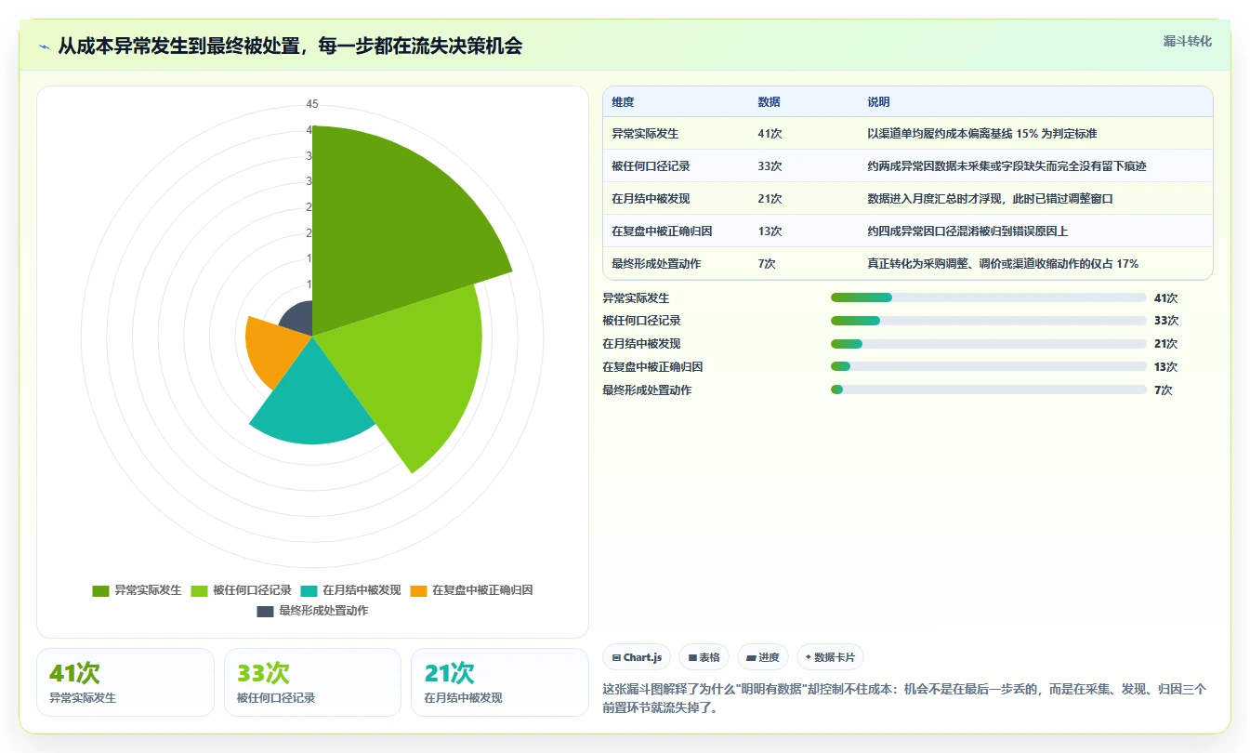
Task: Select the 在月结中被发现 table row label
Action: [x=651, y=199]
